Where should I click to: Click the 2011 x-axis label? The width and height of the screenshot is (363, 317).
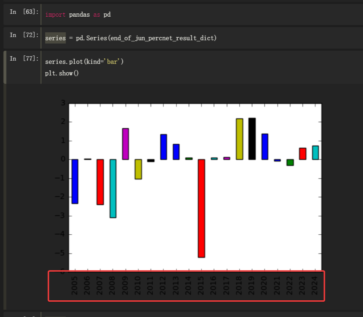click(150, 285)
